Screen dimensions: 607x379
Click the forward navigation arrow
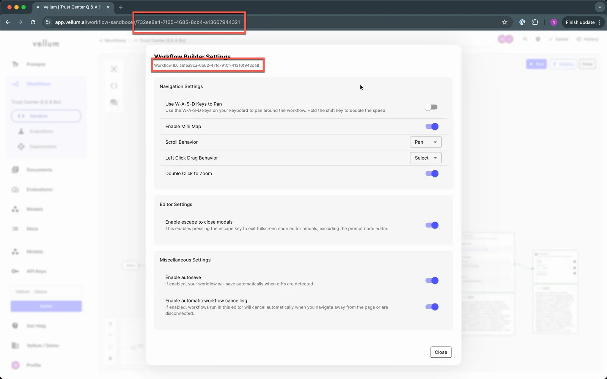pos(20,22)
